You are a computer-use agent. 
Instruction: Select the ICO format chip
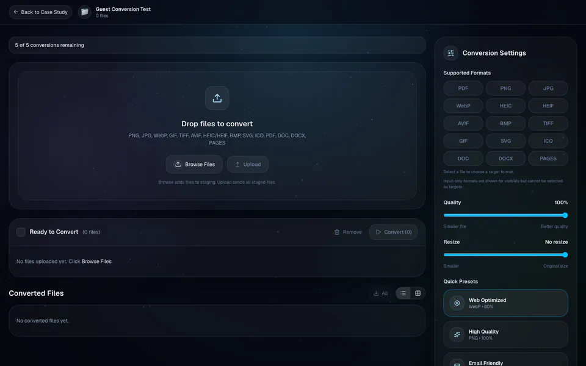548,141
